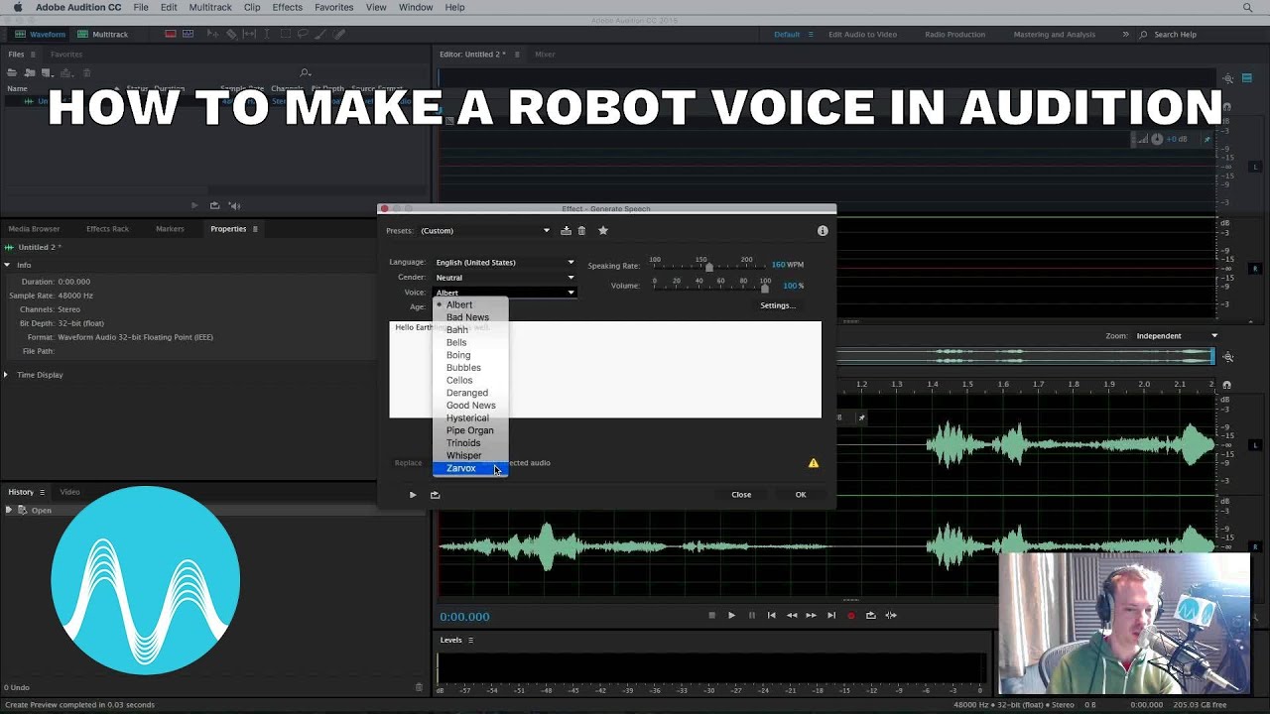Image resolution: width=1270 pixels, height=714 pixels.
Task: Play audio from transport controls
Action: [x=731, y=615]
